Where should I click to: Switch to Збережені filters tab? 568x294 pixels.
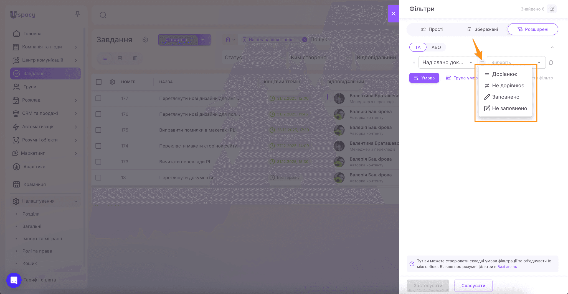[x=483, y=29]
